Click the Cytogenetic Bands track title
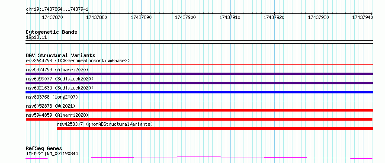The image size is (385, 163). click(x=51, y=32)
